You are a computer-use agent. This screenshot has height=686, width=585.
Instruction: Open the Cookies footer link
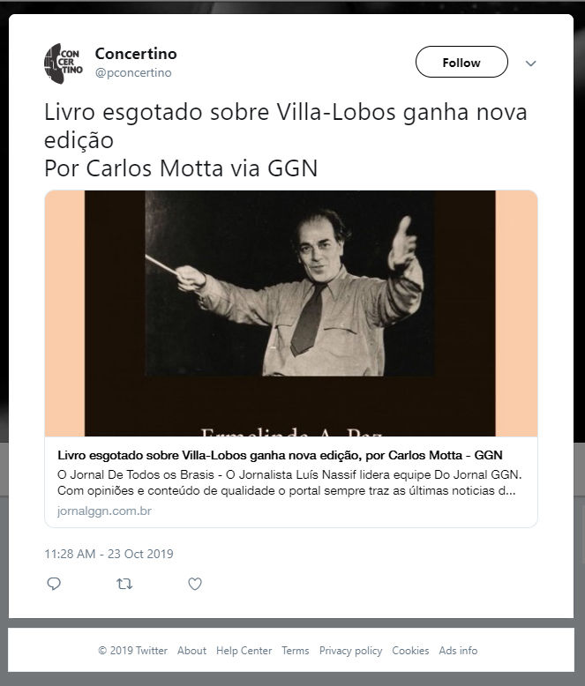pos(410,651)
